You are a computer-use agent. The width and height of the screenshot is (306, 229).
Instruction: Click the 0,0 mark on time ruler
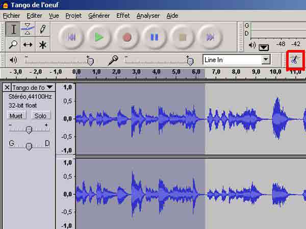click(x=76, y=72)
